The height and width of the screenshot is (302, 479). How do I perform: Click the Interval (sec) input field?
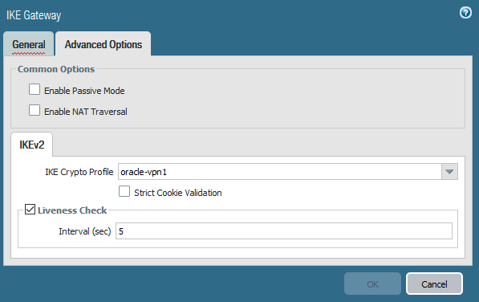click(x=284, y=231)
